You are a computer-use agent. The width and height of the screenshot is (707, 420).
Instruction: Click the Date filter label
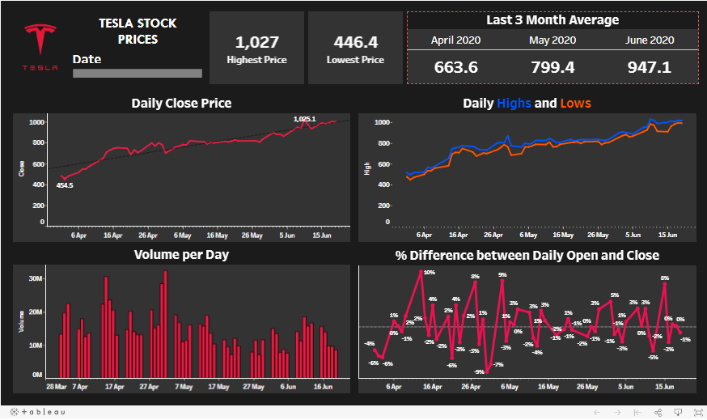pos(87,59)
